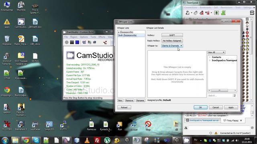Image resolution: width=257 pixels, height=144 pixels.
Task: Open the Whisper to Clients & Channels dropdown
Action: coord(172,46)
